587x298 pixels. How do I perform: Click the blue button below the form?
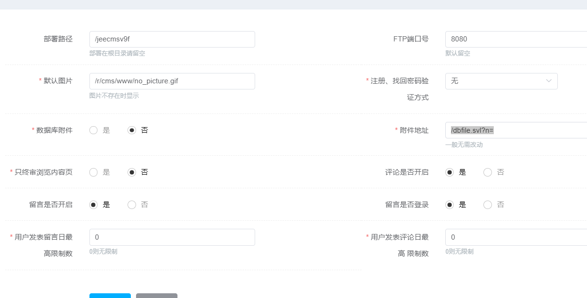(x=110, y=295)
